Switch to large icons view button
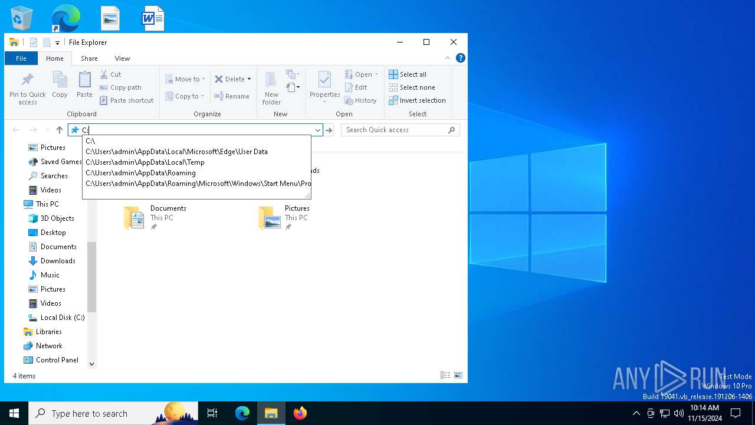Screen dimensions: 755x425 (458, 375)
